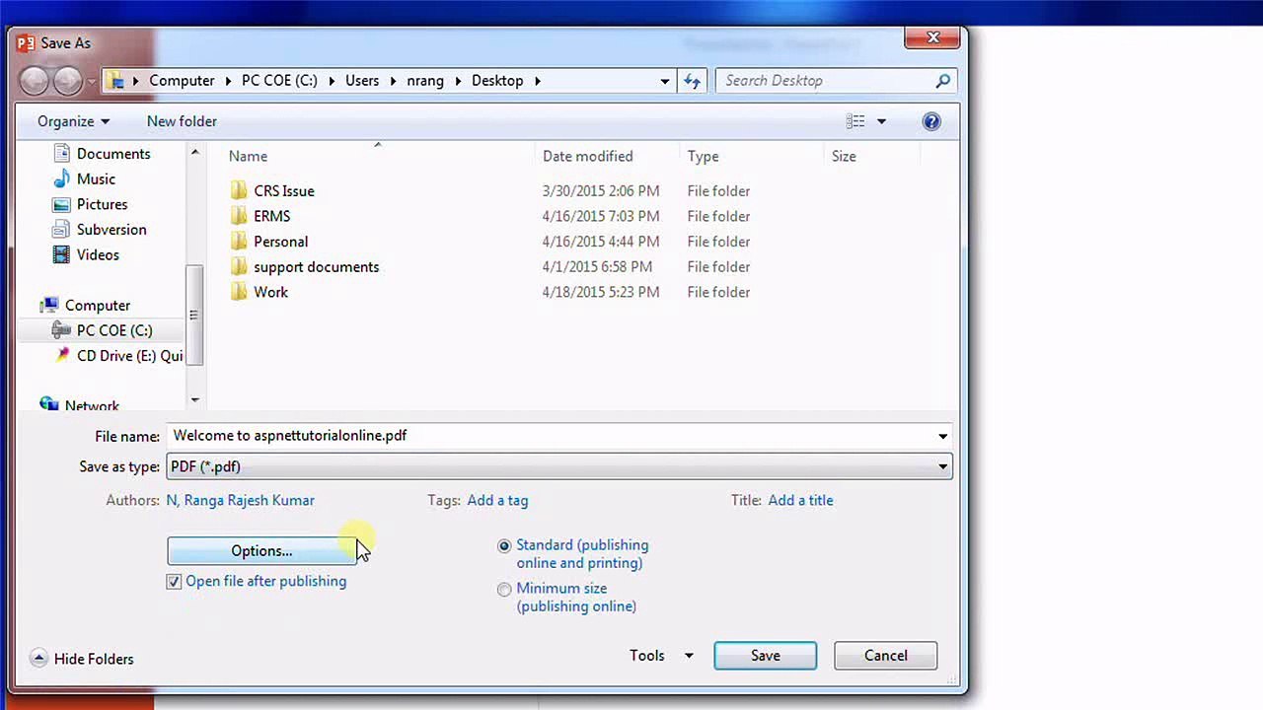Click navigation pane scroll up arrow
Image resolution: width=1263 pixels, height=710 pixels.
tap(194, 152)
